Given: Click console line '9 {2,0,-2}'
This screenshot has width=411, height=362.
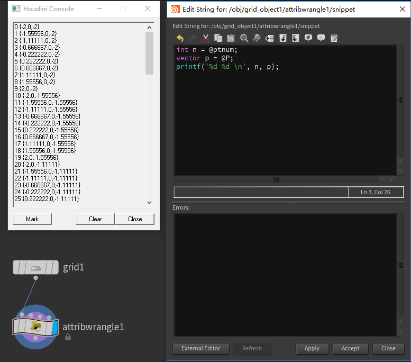Looking at the screenshot, I should (x=26, y=89).
